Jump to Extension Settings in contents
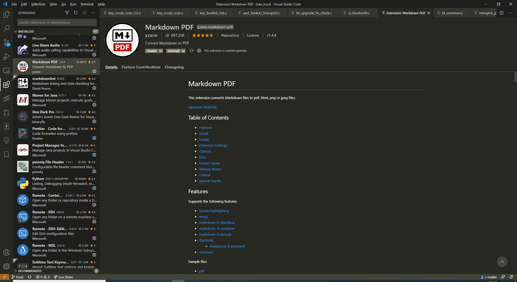This screenshot has width=517, height=282. click(213, 145)
